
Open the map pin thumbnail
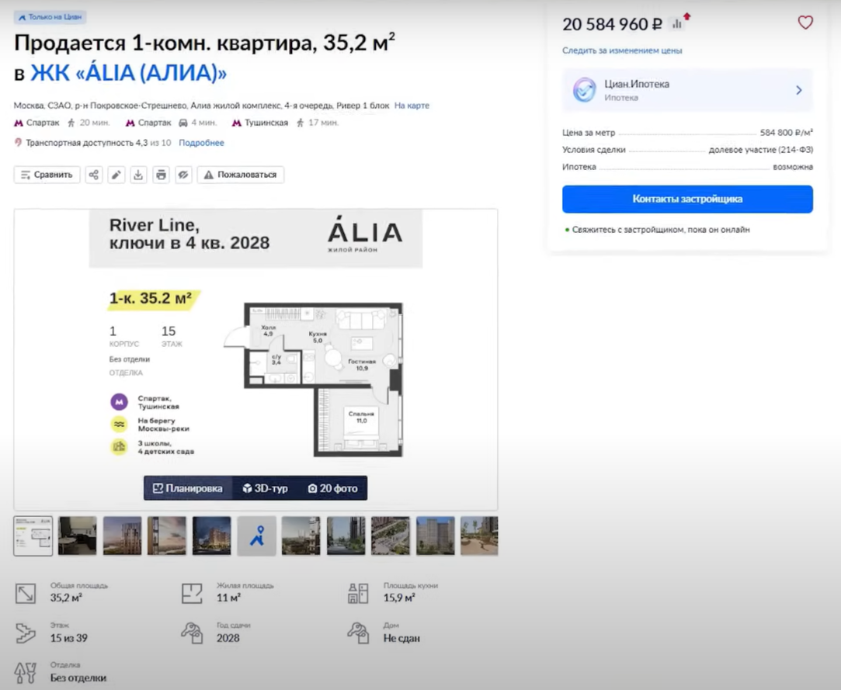pos(257,536)
